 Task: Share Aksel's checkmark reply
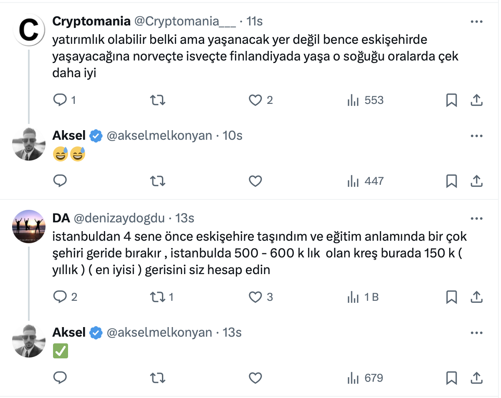pyautogui.click(x=477, y=378)
